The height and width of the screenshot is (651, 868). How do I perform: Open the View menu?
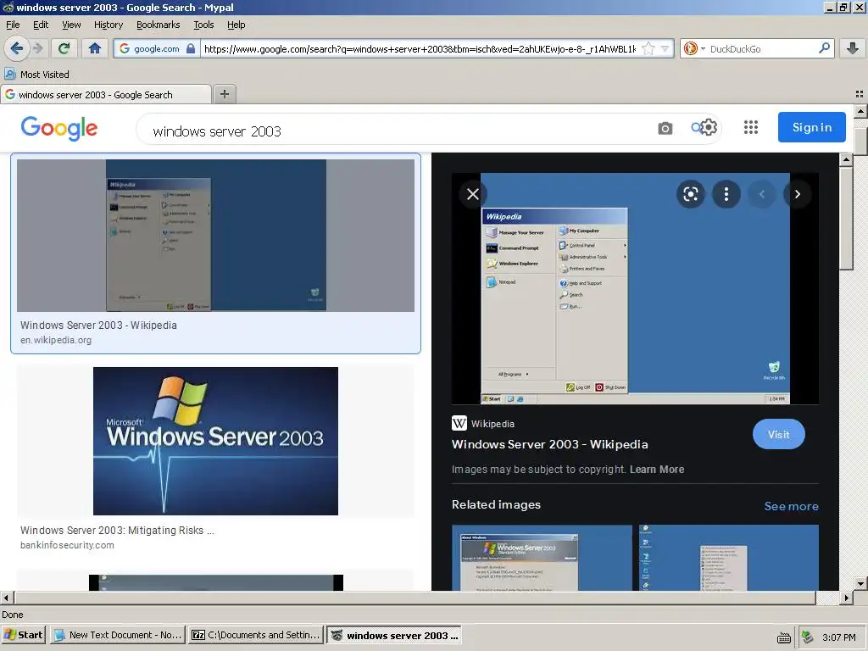[71, 25]
